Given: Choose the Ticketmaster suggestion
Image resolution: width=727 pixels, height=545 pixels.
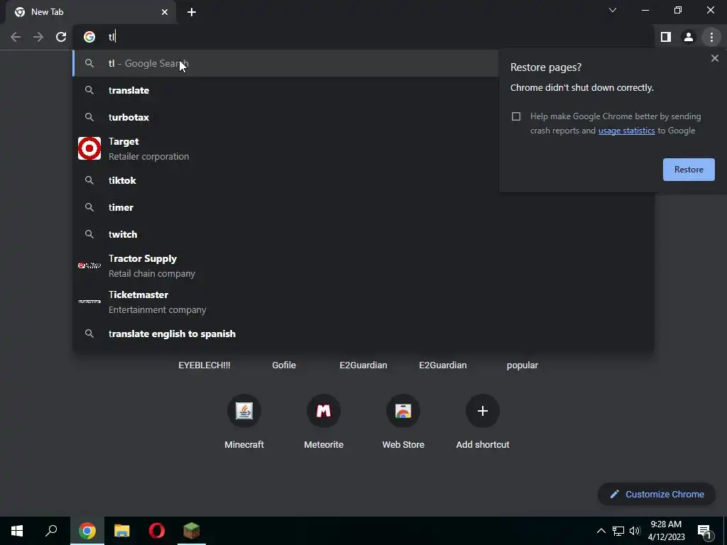Looking at the screenshot, I should pyautogui.click(x=363, y=302).
